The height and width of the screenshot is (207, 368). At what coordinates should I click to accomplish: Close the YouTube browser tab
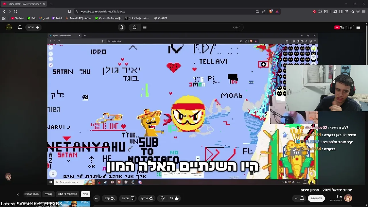point(45,4)
